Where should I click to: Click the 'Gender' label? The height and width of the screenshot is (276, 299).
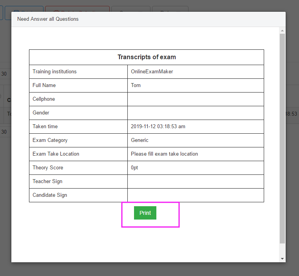point(41,113)
